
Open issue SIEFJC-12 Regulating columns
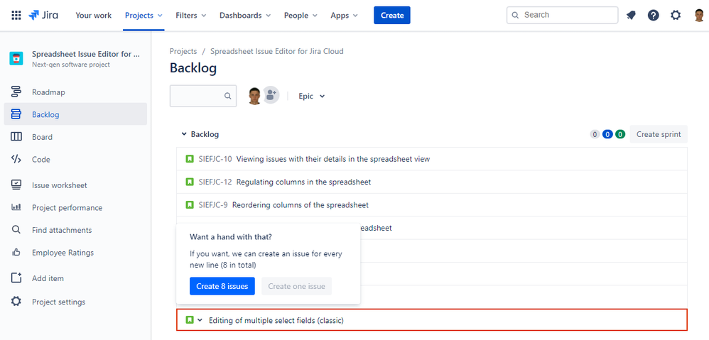pos(432,182)
